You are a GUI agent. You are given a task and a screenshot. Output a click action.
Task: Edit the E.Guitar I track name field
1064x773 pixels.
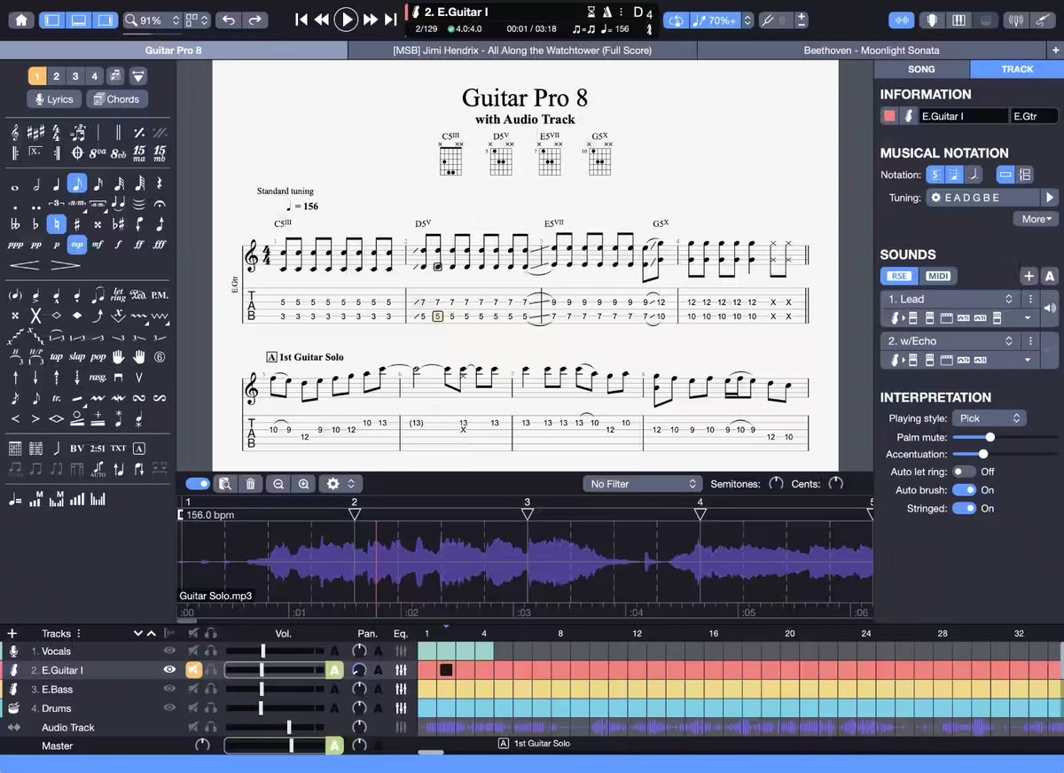[x=964, y=116]
